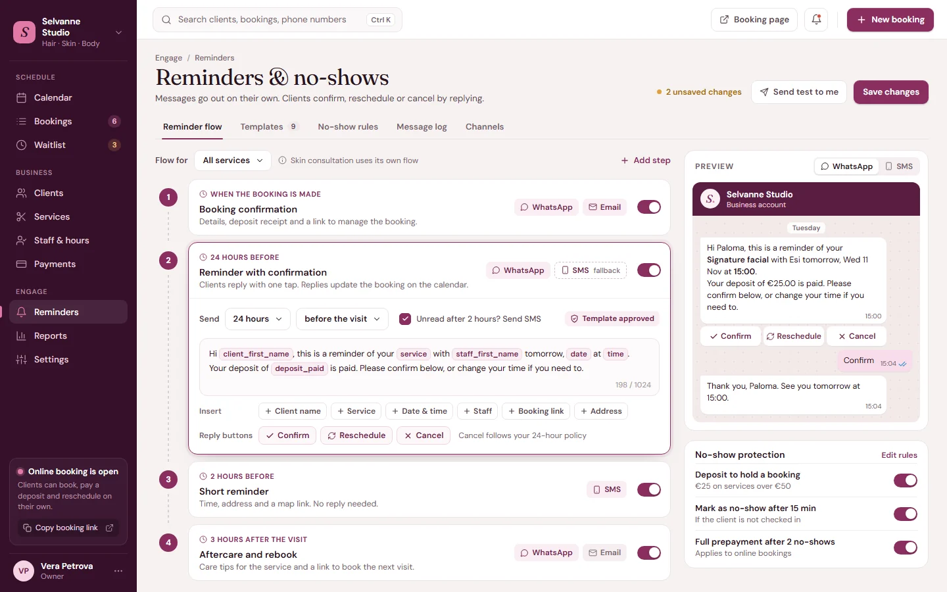Open Staff & hours
Image resolution: width=947 pixels, height=592 pixels.
[68, 240]
